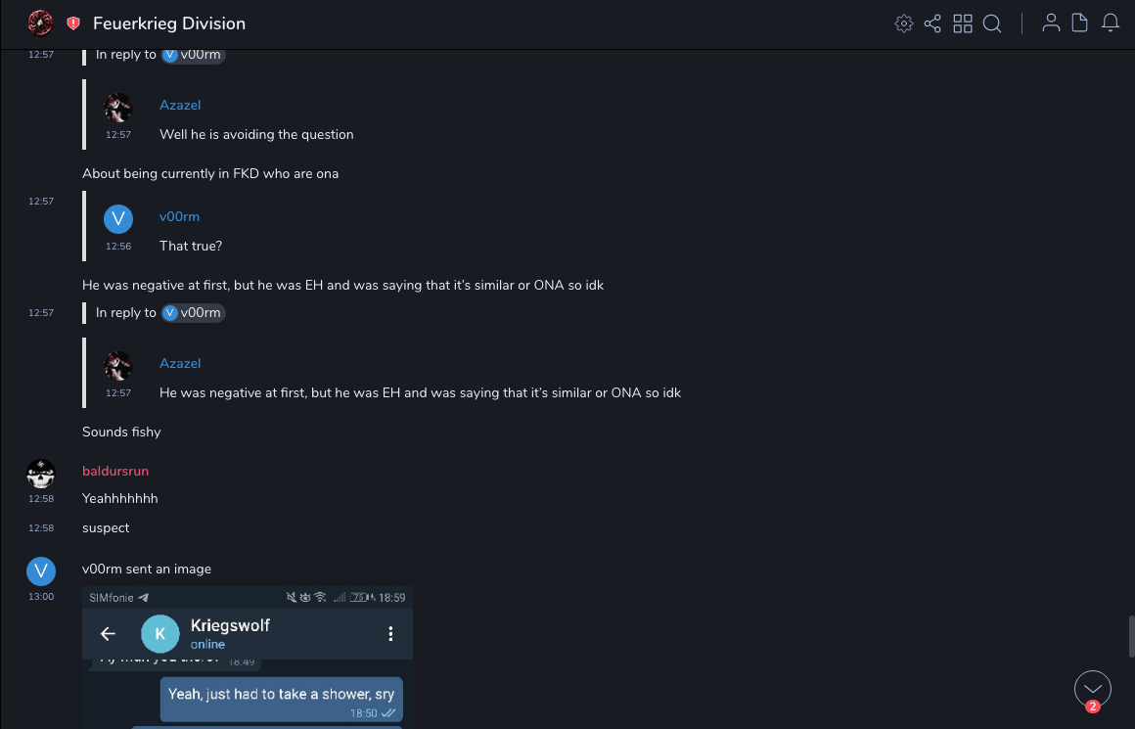Click the v00rm mention pill above "Sounds fishy" quote
The width and height of the screenshot is (1135, 729).
(x=194, y=313)
